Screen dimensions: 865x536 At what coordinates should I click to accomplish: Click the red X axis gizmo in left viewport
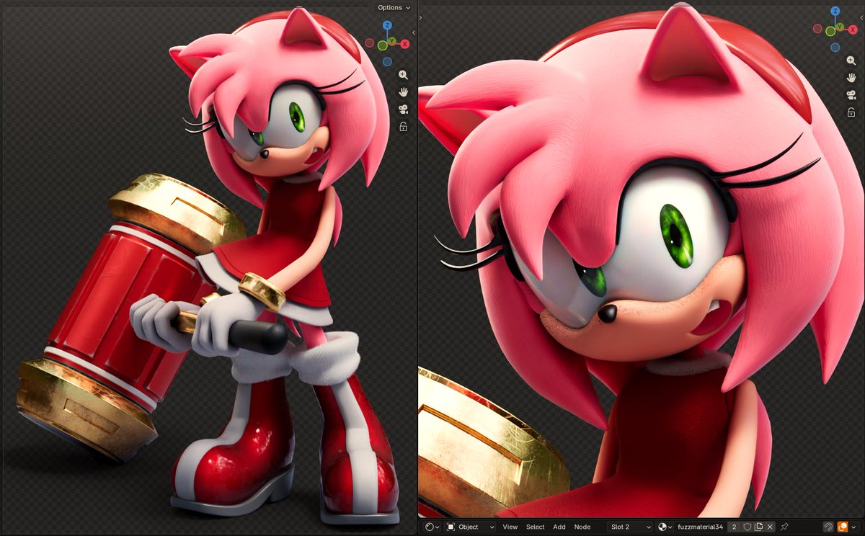[405, 44]
